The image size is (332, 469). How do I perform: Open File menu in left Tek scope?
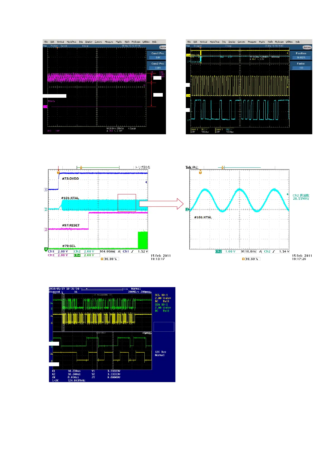pos(46,42)
